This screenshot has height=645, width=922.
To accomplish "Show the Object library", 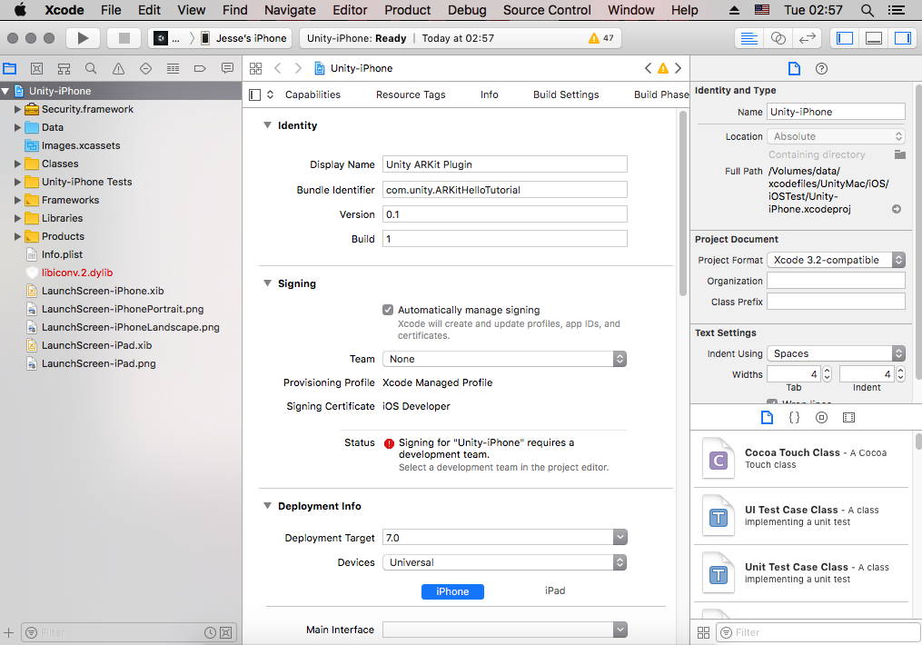I will (821, 418).
